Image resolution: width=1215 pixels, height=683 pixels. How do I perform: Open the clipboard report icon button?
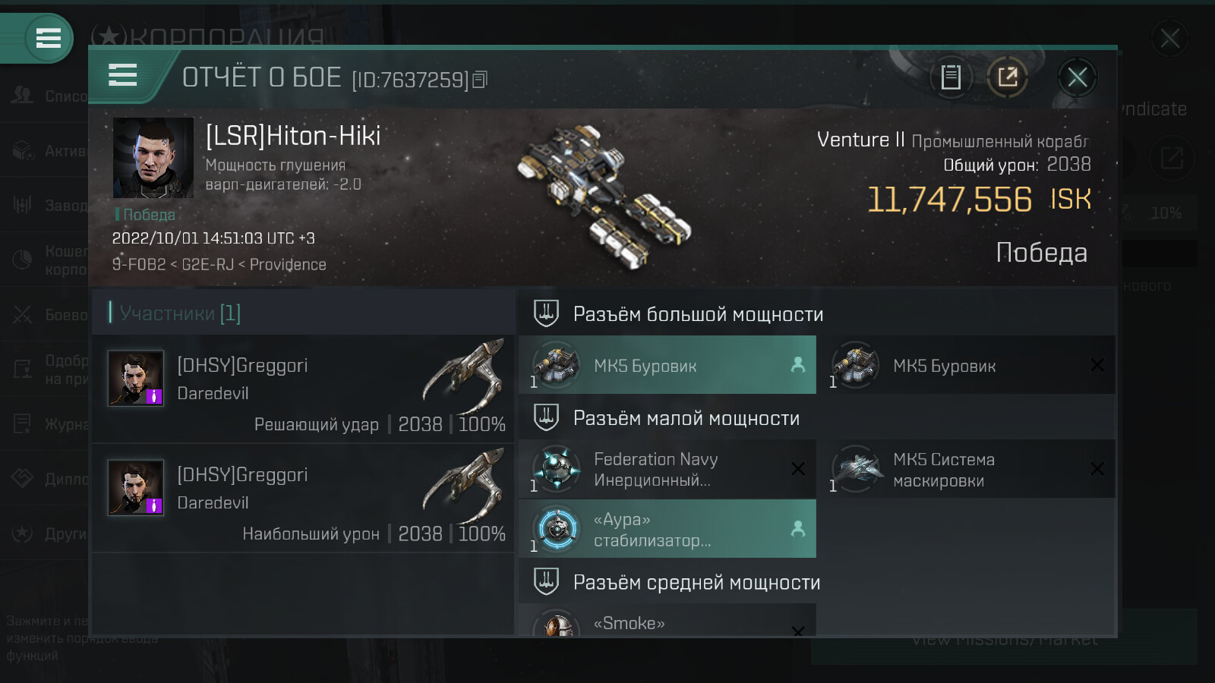pyautogui.click(x=951, y=77)
